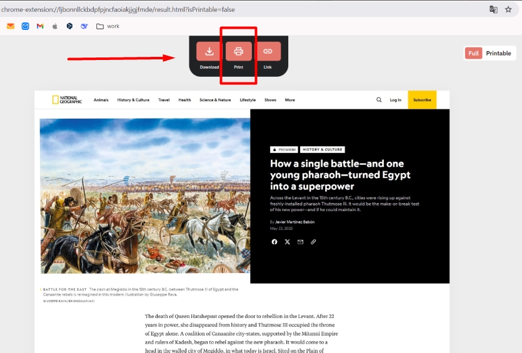Viewport: 522px width, 353px height.
Task: Share the article on Facebook
Action: coord(274,242)
